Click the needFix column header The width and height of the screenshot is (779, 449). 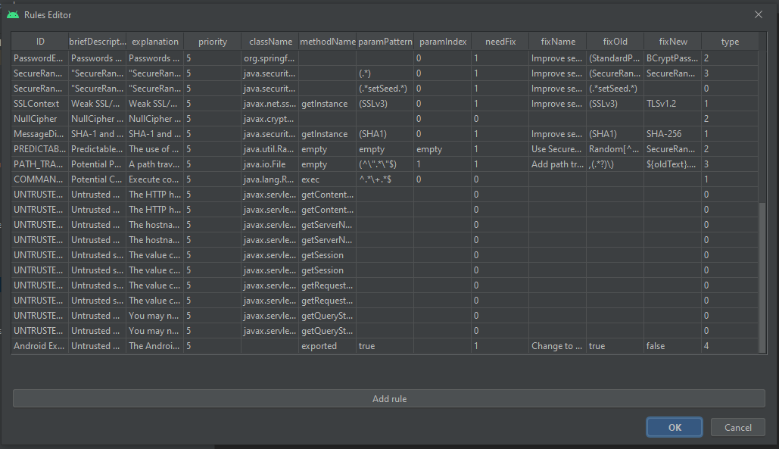(x=500, y=42)
